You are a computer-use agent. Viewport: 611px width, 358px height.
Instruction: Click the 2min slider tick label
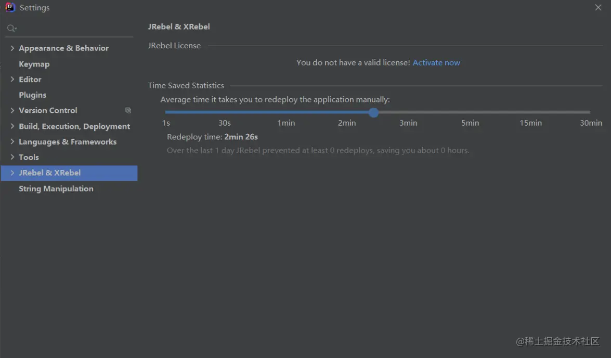(347, 123)
